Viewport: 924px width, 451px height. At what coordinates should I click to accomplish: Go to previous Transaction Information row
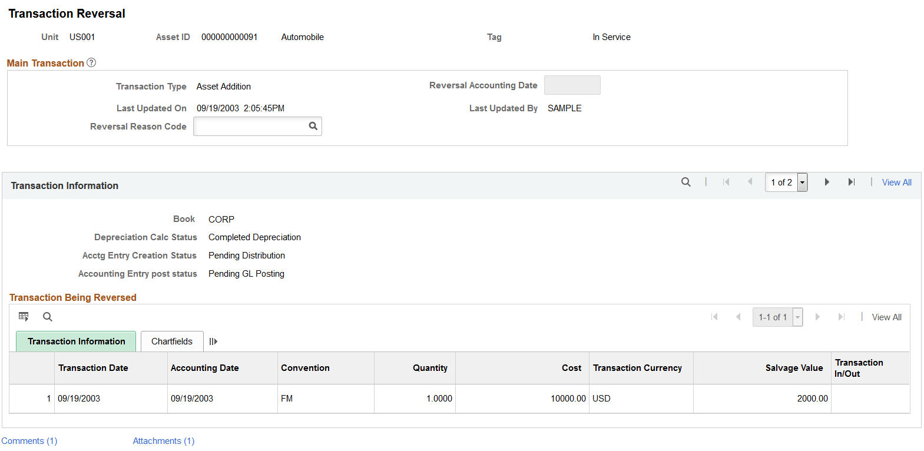[x=750, y=182]
